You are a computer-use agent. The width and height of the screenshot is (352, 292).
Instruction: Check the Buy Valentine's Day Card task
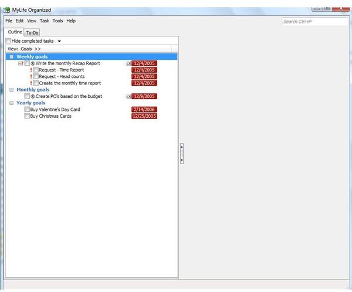(27, 110)
